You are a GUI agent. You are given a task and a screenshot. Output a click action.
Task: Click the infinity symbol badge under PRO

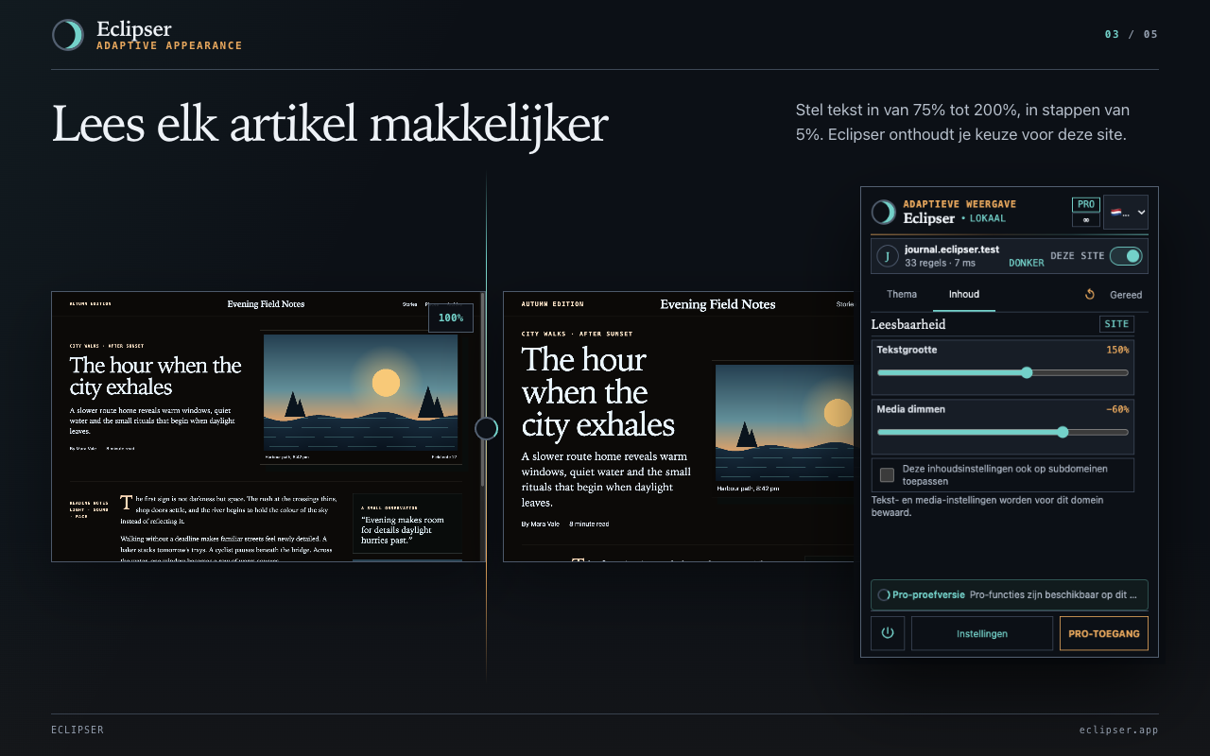(x=1086, y=220)
